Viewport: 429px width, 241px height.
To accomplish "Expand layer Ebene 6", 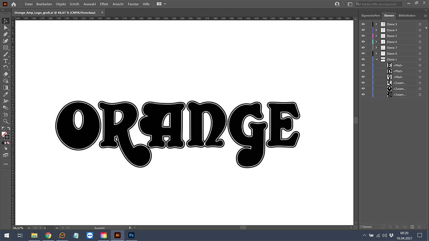I will (x=376, y=42).
